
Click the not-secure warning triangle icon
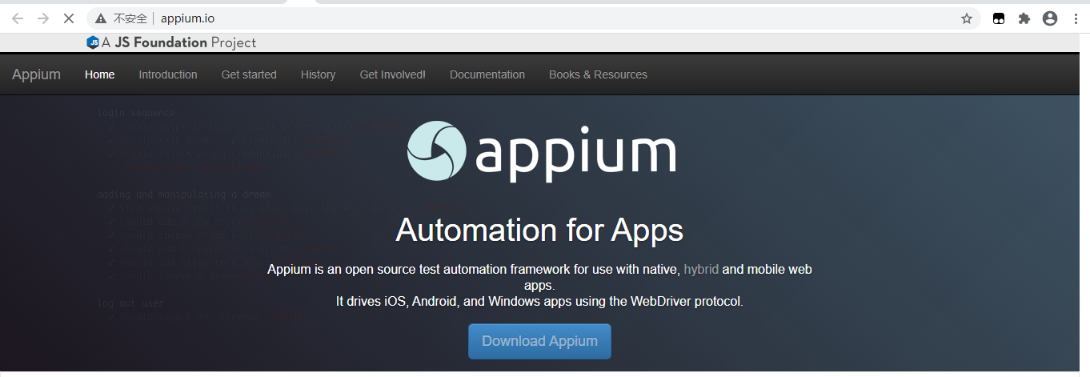pos(101,18)
